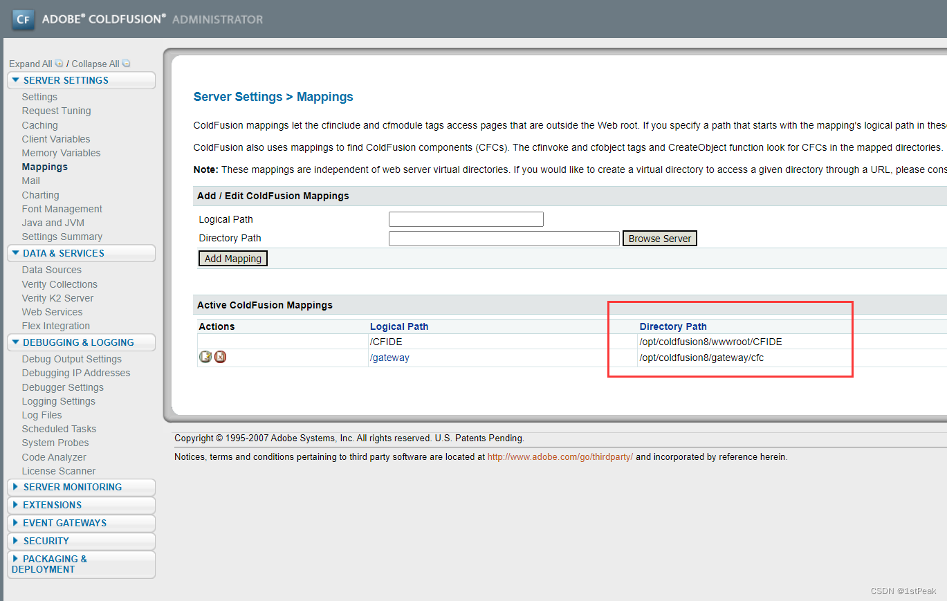
Task: Sort by the Directory Path column header
Action: pos(673,326)
